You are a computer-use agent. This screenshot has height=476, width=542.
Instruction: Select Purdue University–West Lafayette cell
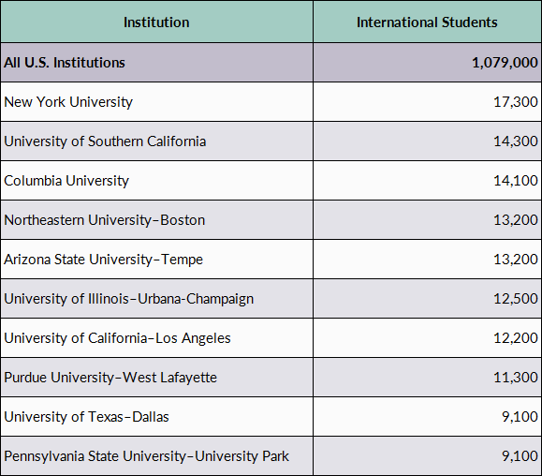tap(156, 378)
